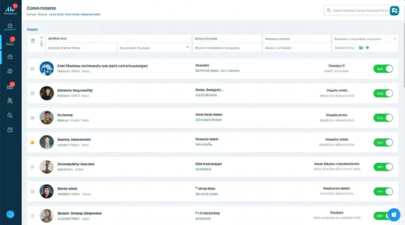Tick checkbox of the fifth list row
This screenshot has width=405, height=225.
point(32,167)
